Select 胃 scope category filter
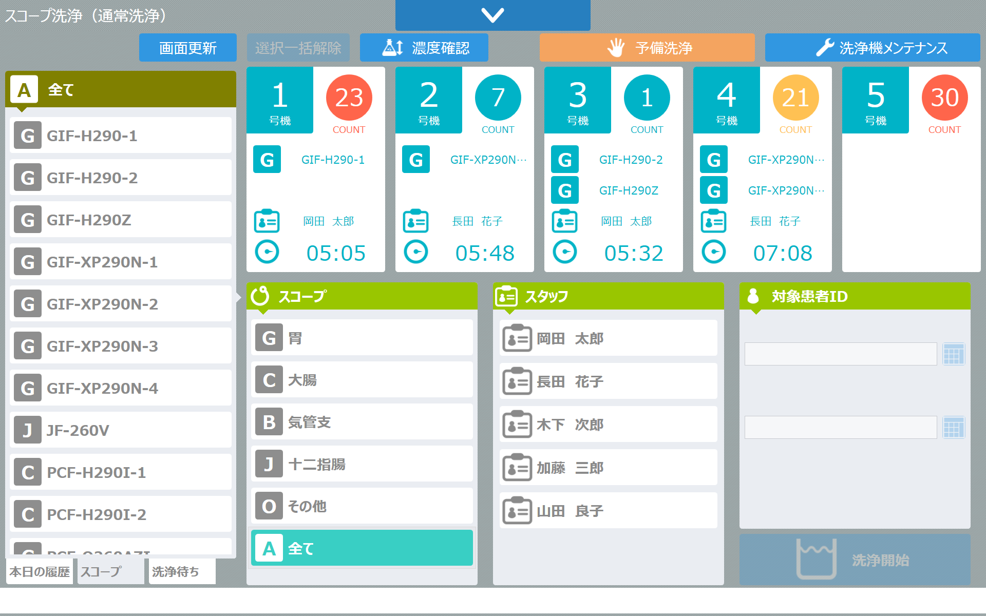Viewport: 986px width, 616px height. click(x=362, y=338)
